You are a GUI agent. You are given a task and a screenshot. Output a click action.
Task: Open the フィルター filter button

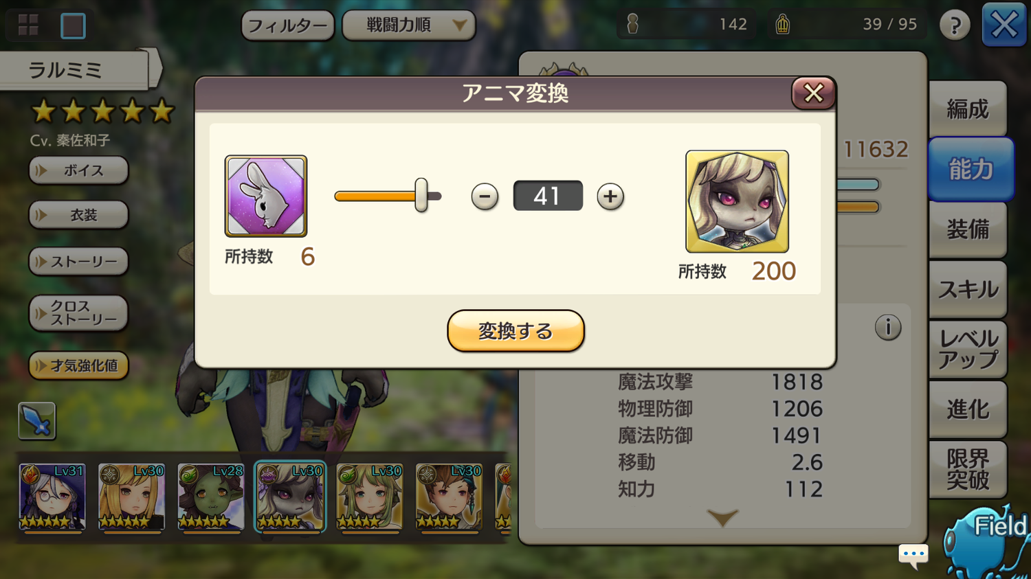coord(288,26)
